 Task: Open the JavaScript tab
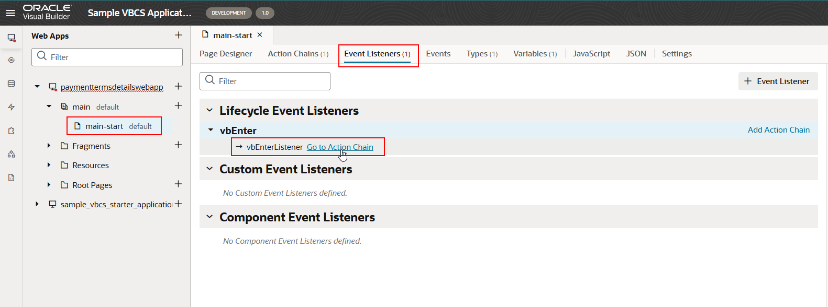pos(591,54)
